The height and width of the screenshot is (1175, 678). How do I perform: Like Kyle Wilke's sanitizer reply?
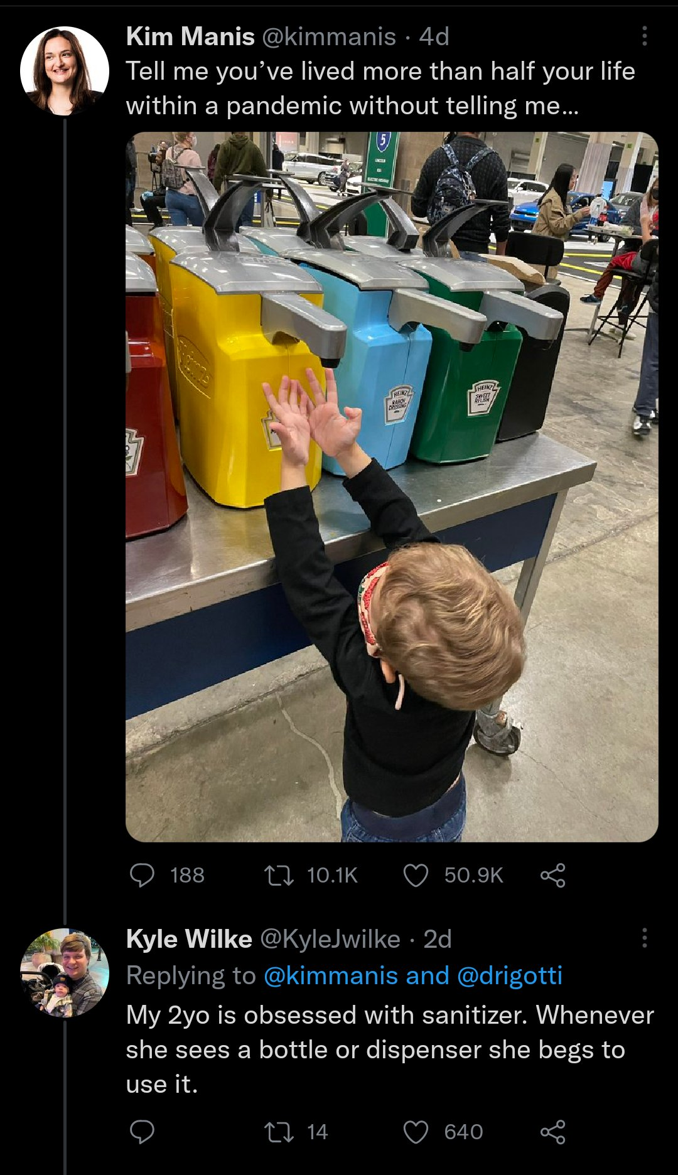416,1132
